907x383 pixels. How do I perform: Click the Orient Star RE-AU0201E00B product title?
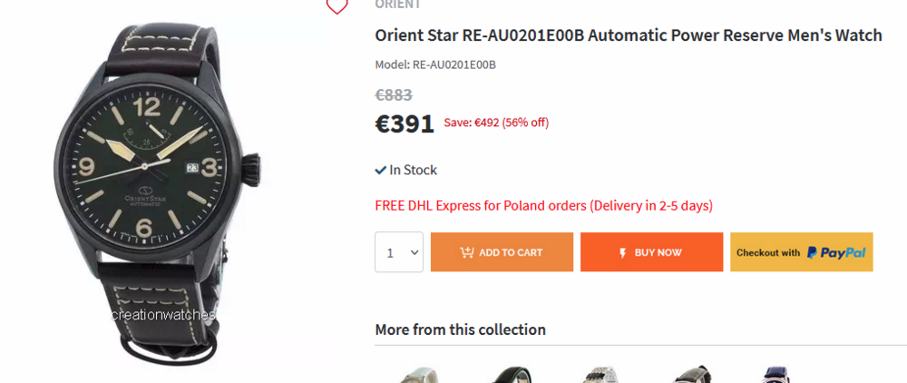pyautogui.click(x=629, y=35)
